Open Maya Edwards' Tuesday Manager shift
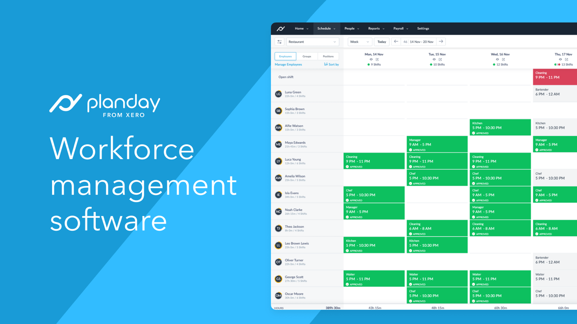577x324 pixels. coord(437,145)
